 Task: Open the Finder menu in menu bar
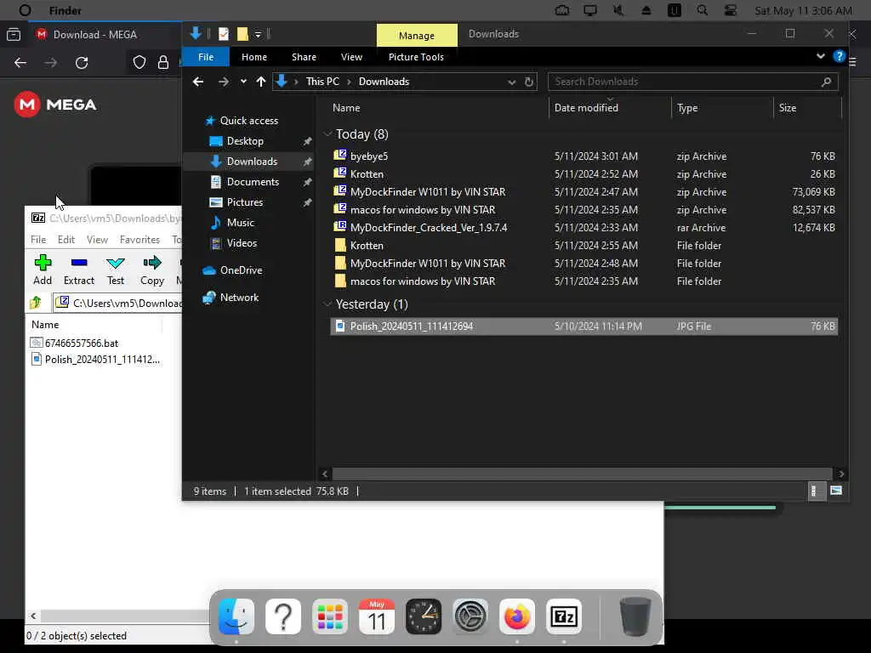(65, 10)
